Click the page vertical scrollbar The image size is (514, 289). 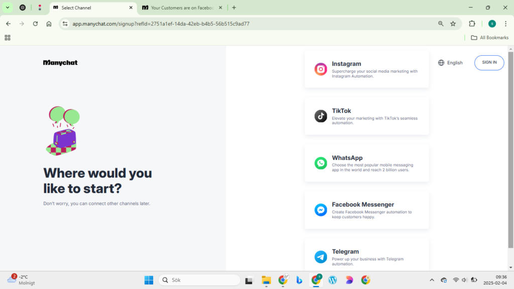pos(510,151)
